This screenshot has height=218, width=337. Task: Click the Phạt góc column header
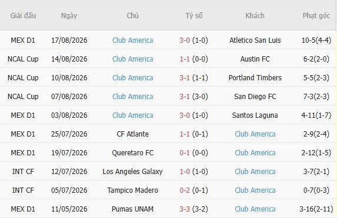(x=316, y=16)
